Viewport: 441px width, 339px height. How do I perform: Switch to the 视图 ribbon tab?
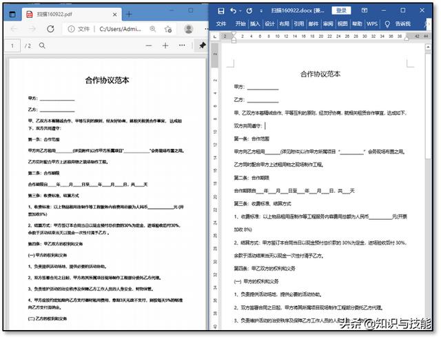342,24
